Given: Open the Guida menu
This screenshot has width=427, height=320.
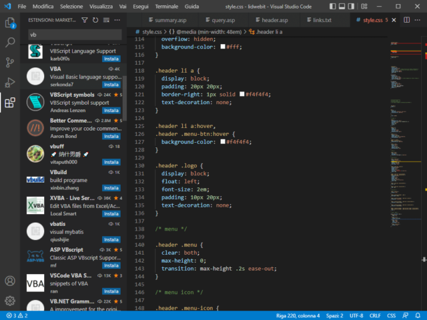Looking at the screenshot, I should tap(191, 6).
